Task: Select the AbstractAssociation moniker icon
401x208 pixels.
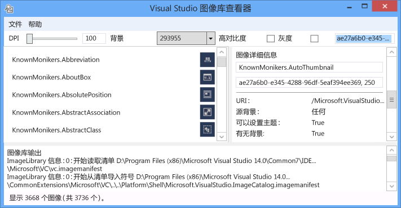Action: [x=207, y=112]
